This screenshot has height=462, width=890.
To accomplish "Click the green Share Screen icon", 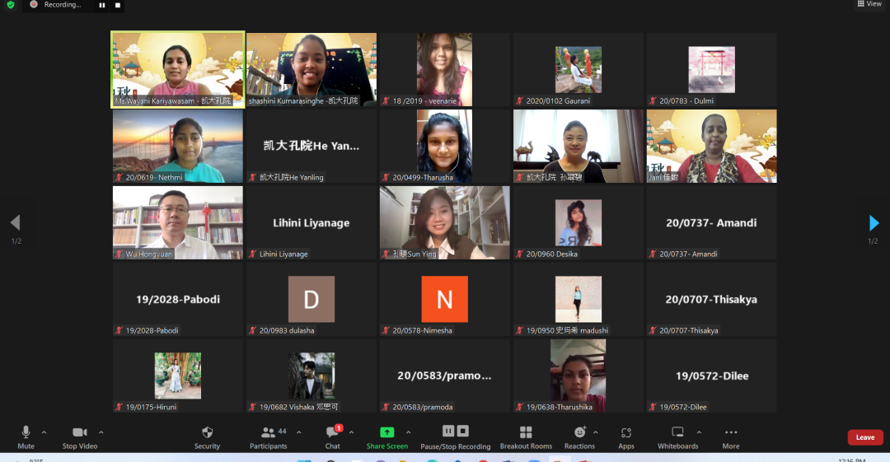I will [x=386, y=432].
